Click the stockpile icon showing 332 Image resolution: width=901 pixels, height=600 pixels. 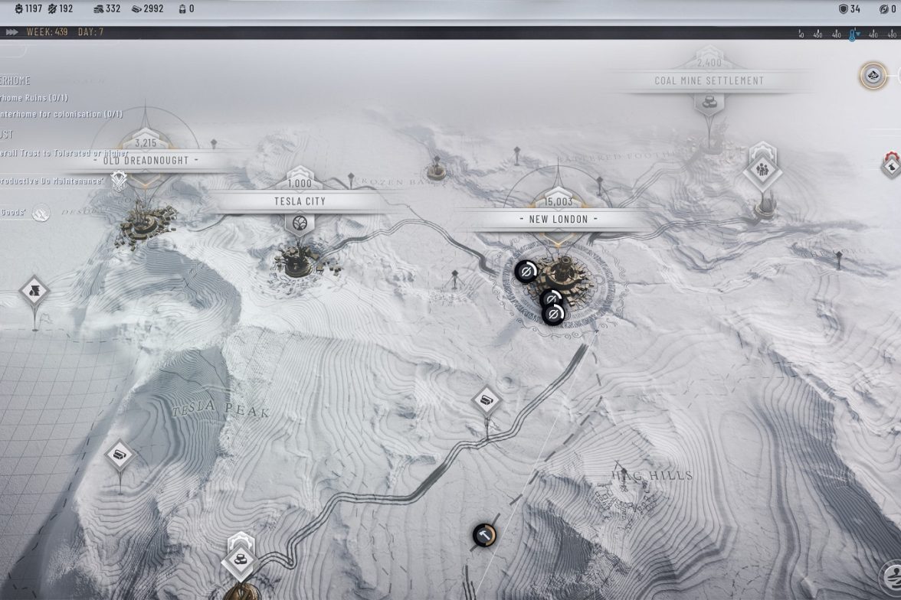(98, 8)
